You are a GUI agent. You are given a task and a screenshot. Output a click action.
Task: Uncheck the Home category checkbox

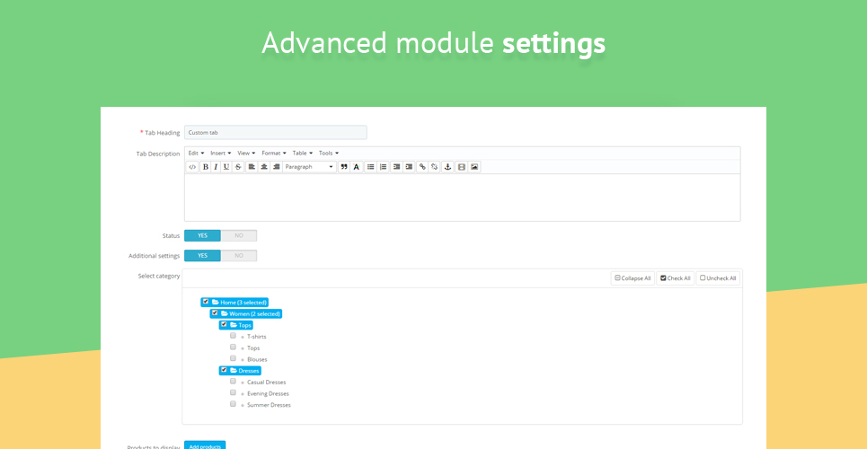(206, 302)
